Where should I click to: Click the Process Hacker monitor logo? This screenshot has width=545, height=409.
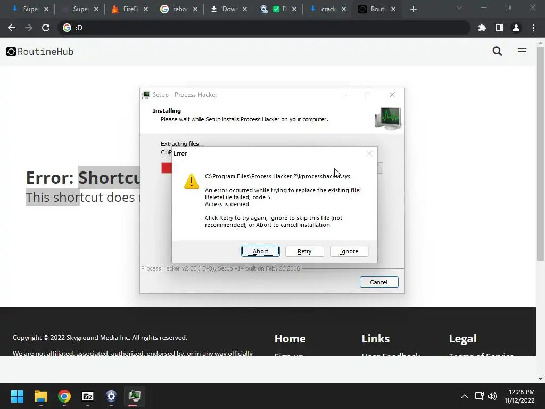click(x=388, y=118)
